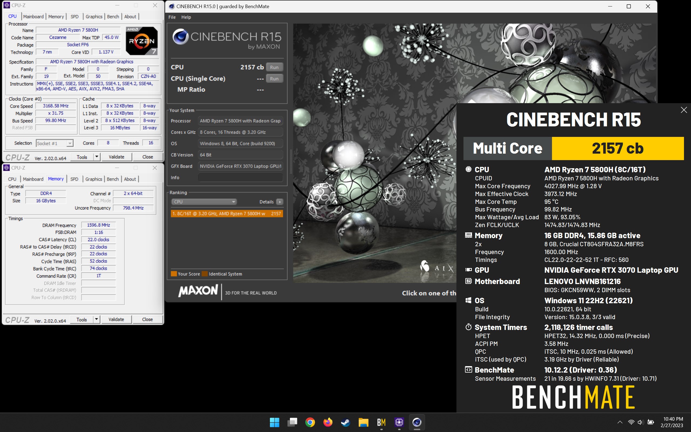The width and height of the screenshot is (691, 432).
Task: Open Wi-Fi network tray icon
Action: (631, 422)
